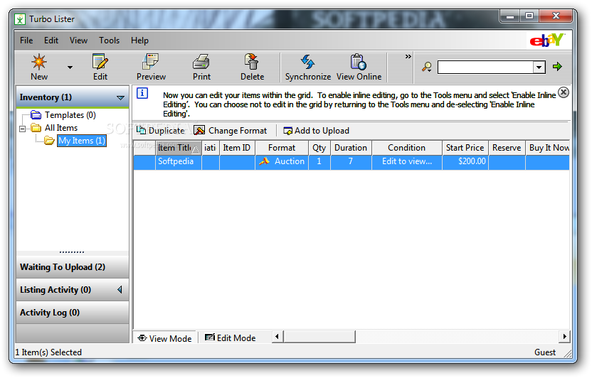The width and height of the screenshot is (592, 378).
Task: Click the blue info icon
Action: (142, 93)
